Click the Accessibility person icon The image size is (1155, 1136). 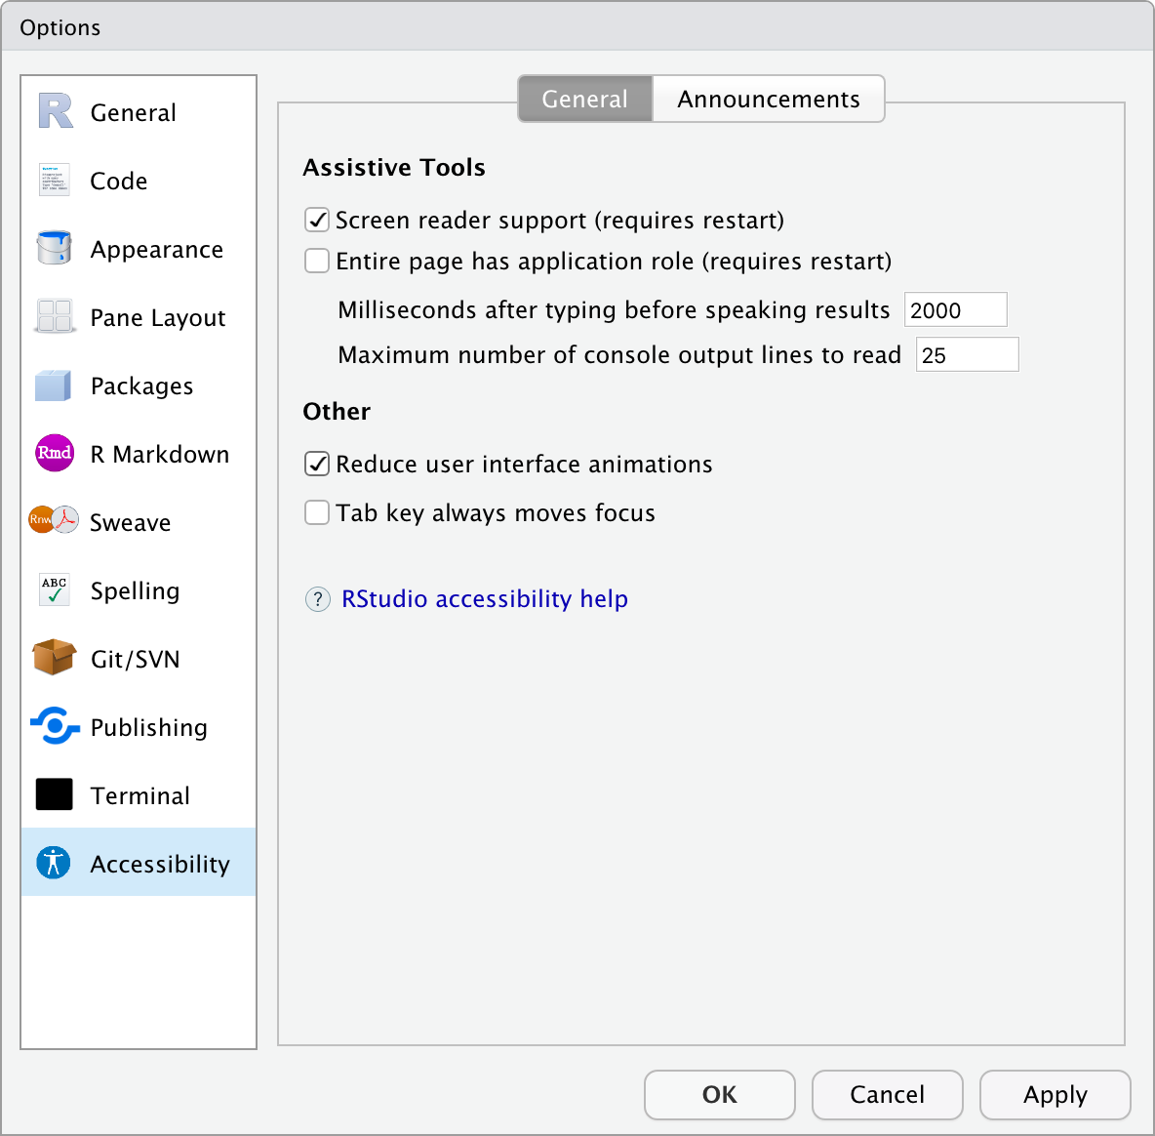54,863
